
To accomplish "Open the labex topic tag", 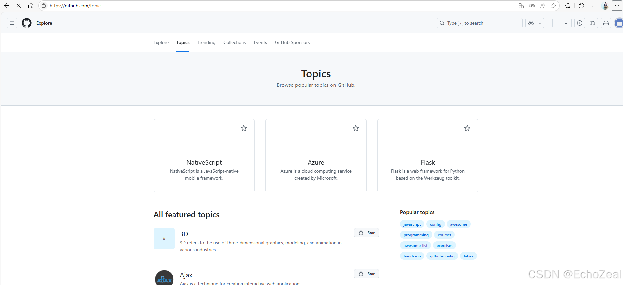I will click(x=468, y=256).
